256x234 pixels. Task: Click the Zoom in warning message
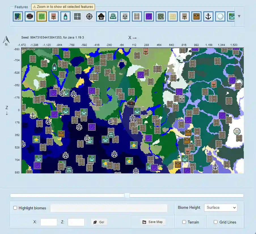point(63,7)
